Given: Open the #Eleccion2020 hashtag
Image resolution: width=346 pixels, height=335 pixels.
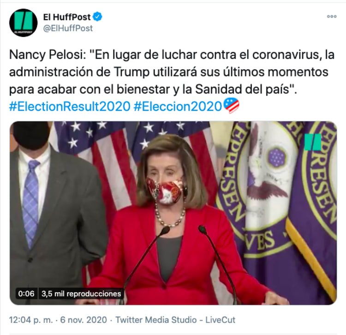Looking at the screenshot, I should 178,107.
